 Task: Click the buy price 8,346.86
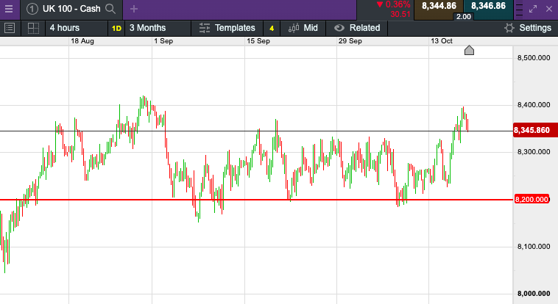pos(488,6)
